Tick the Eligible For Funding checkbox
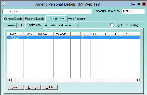 coord(112,25)
